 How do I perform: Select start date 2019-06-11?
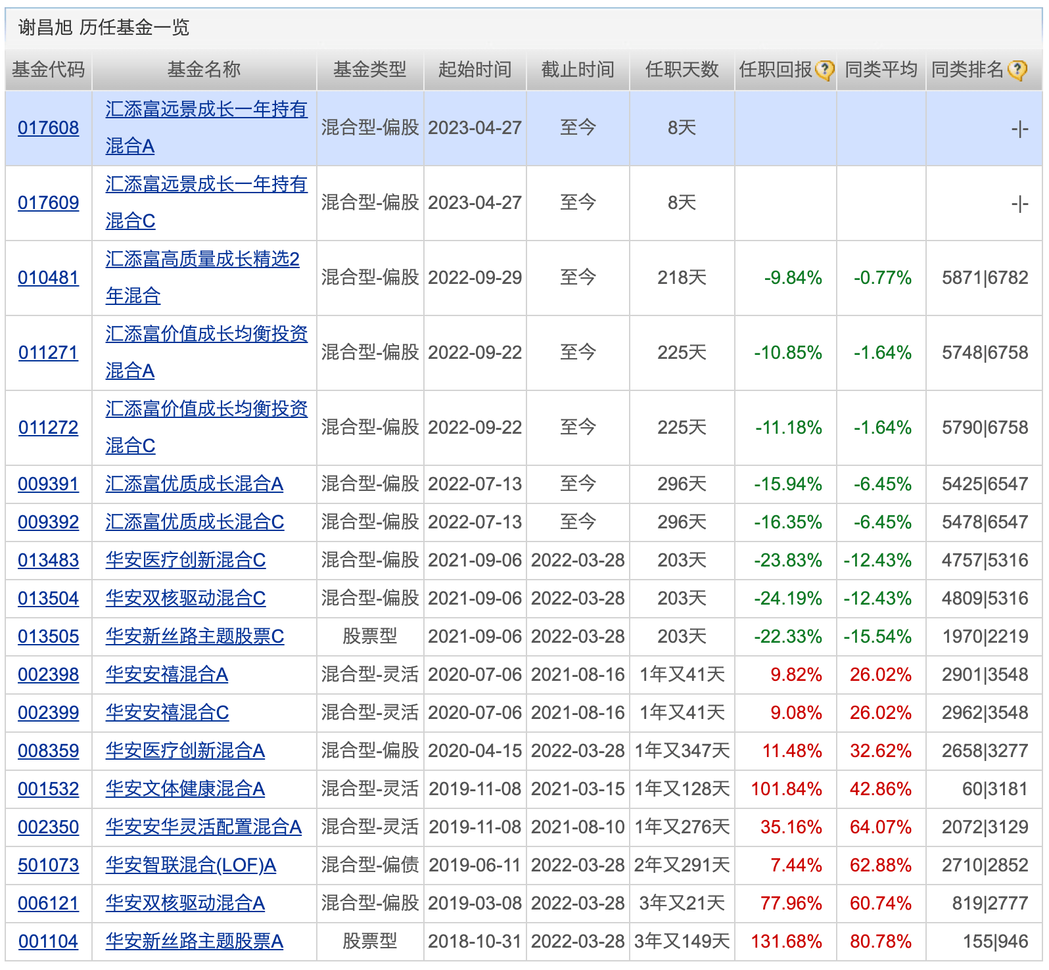click(x=475, y=866)
